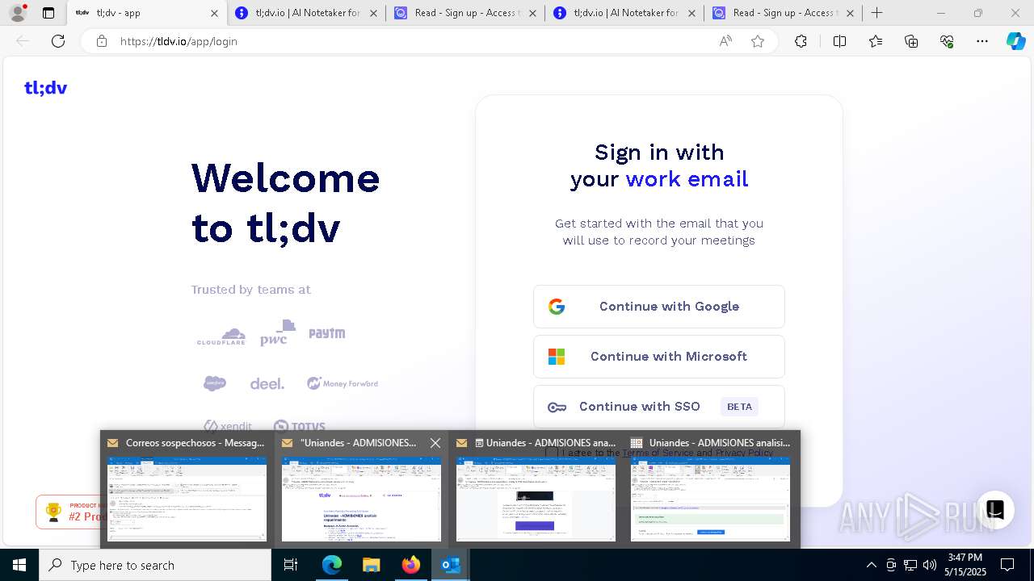Switch to the third tab, Read - Sign up

coord(466,13)
